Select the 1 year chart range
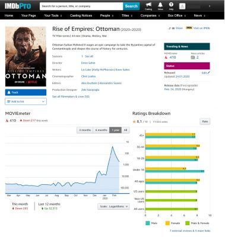The image size is (225, 237). click(115, 130)
